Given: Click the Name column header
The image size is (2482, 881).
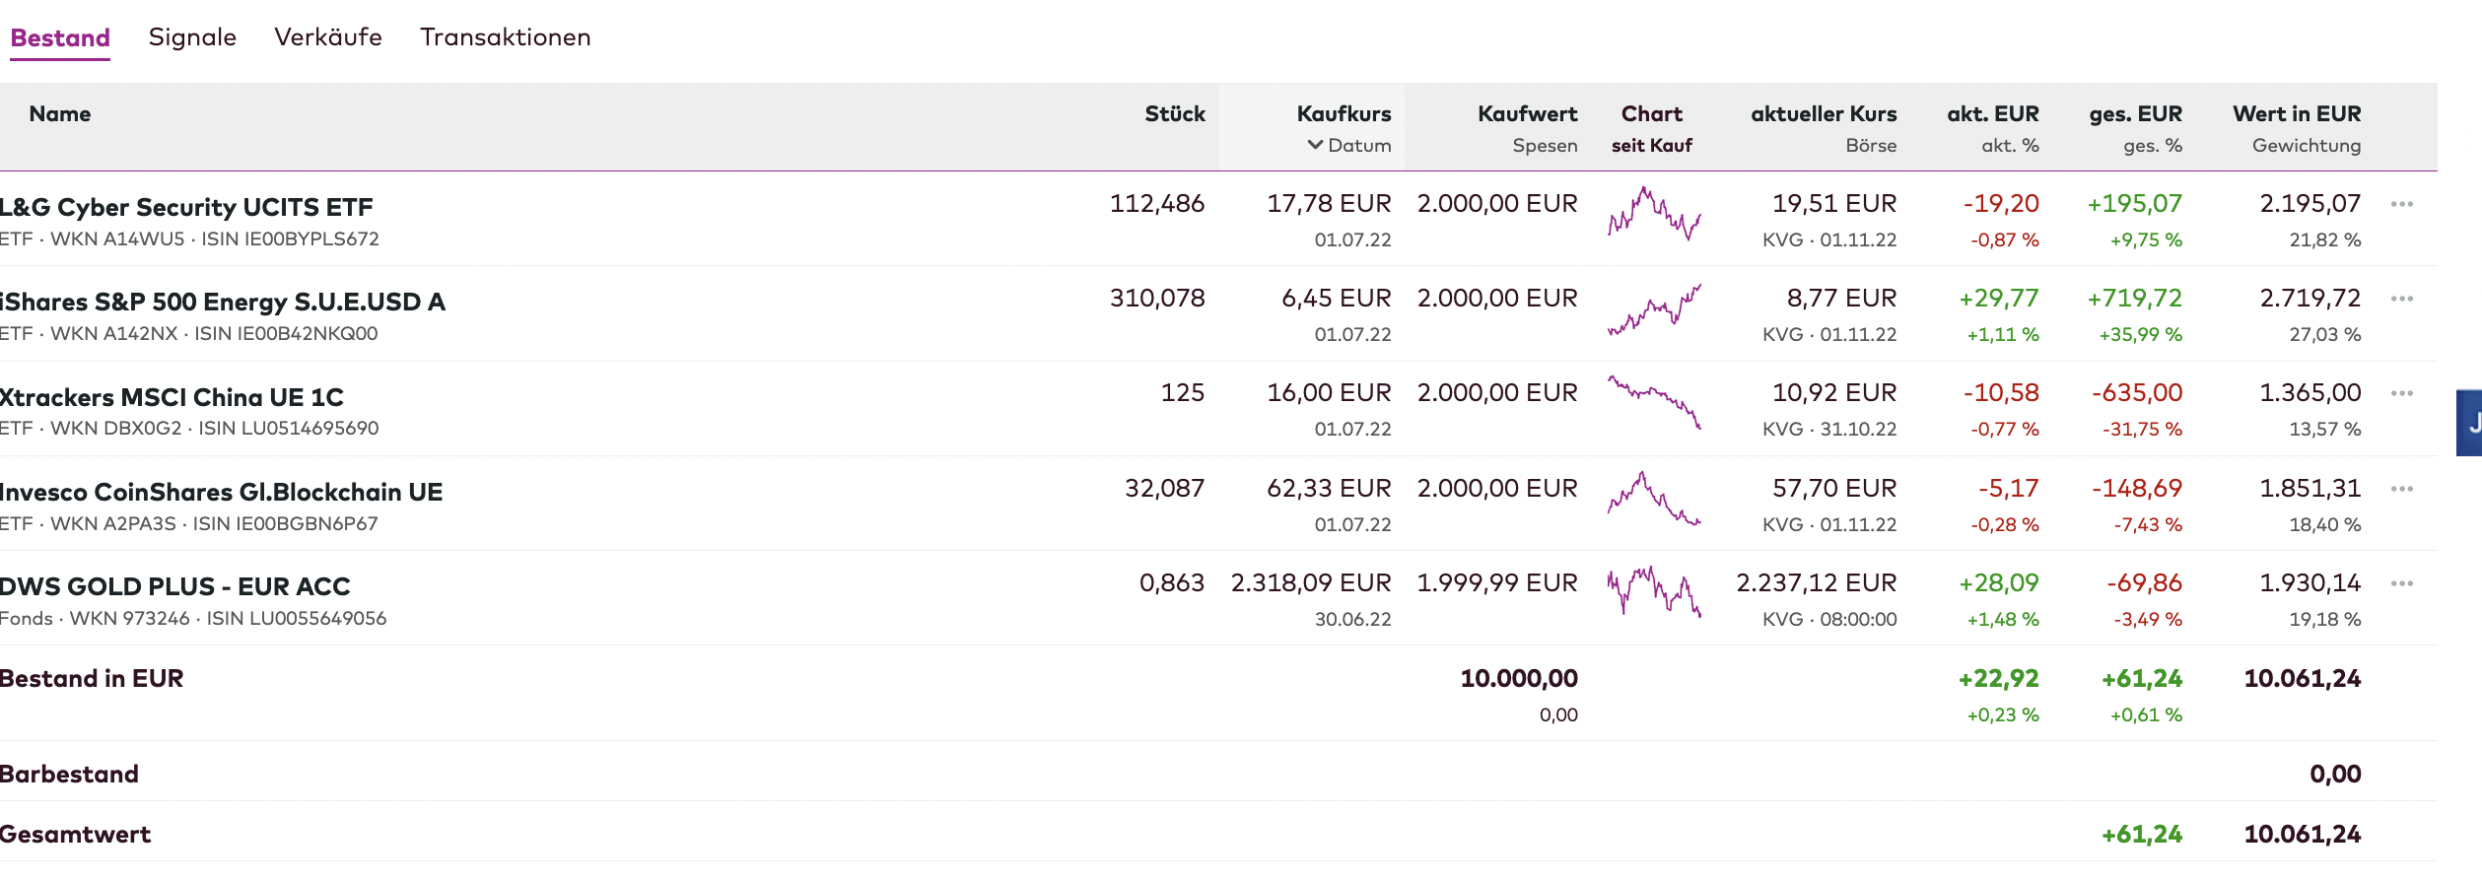Looking at the screenshot, I should pyautogui.click(x=60, y=114).
